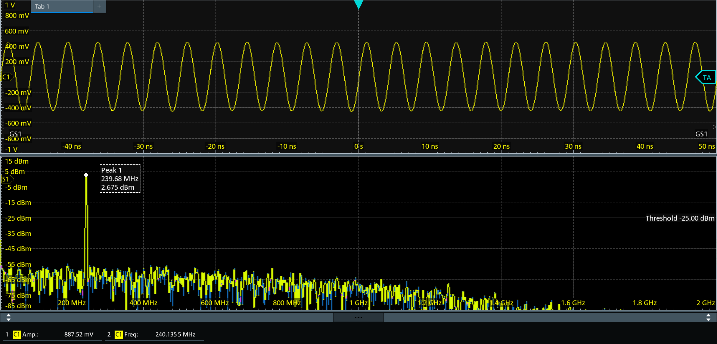Click the left up/down expand arrows

(8, 318)
